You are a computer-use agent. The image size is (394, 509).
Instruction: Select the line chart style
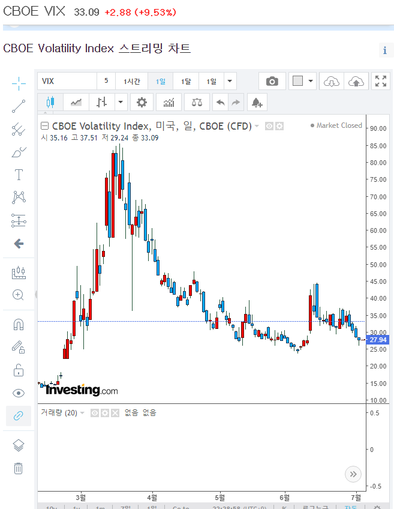click(x=76, y=102)
